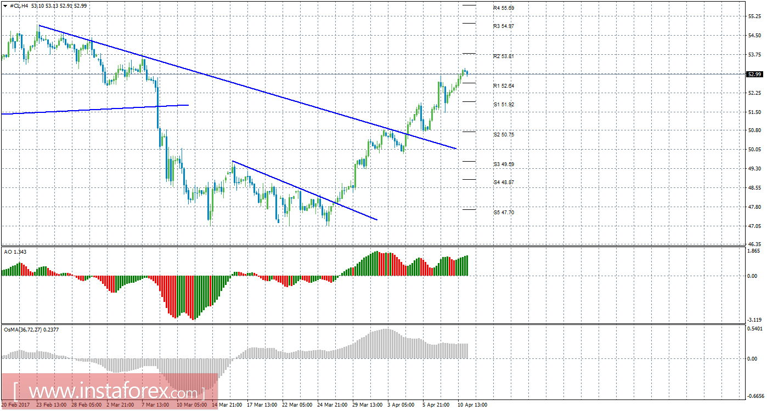Select the S5 47.70 pivot label
Screen dimensions: 767x411
point(503,212)
